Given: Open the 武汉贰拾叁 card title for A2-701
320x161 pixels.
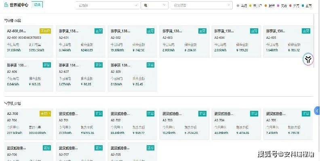Looking at the screenshot, I should point(68,114).
